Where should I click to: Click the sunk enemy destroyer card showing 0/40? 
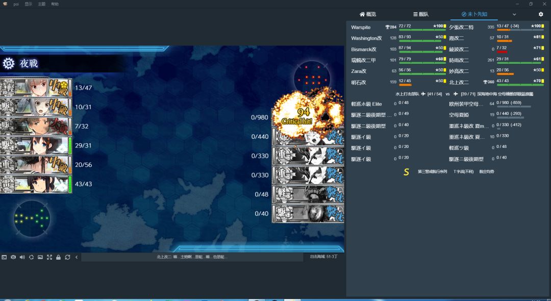point(308,214)
